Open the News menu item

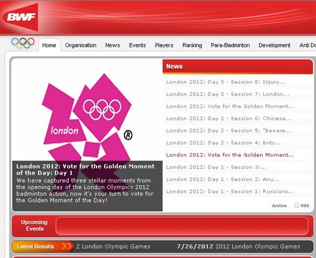(x=113, y=45)
